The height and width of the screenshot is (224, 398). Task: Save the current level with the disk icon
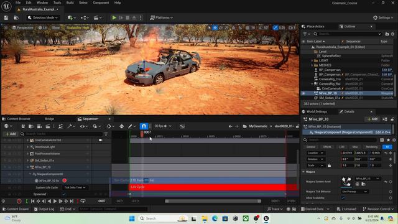(x=6, y=17)
